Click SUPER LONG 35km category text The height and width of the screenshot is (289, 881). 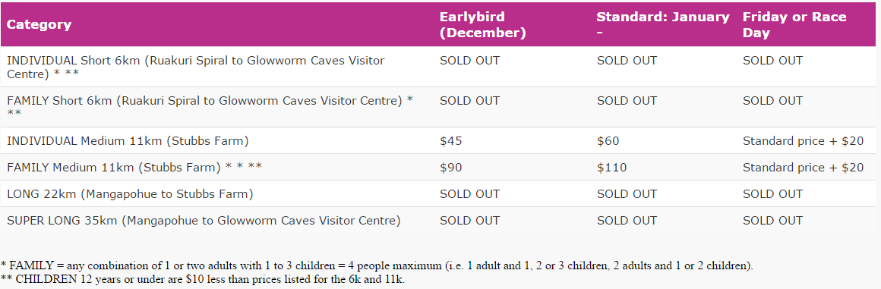pos(204,221)
